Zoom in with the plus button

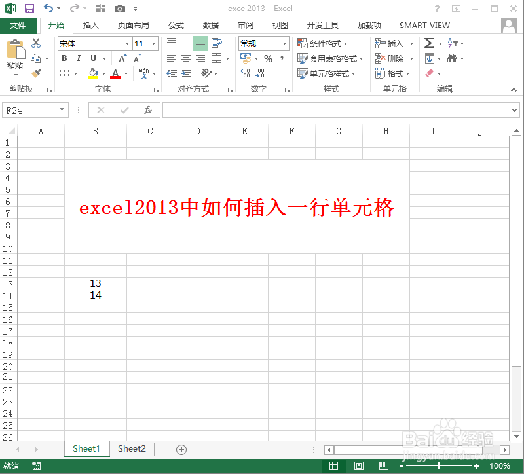coord(477,466)
